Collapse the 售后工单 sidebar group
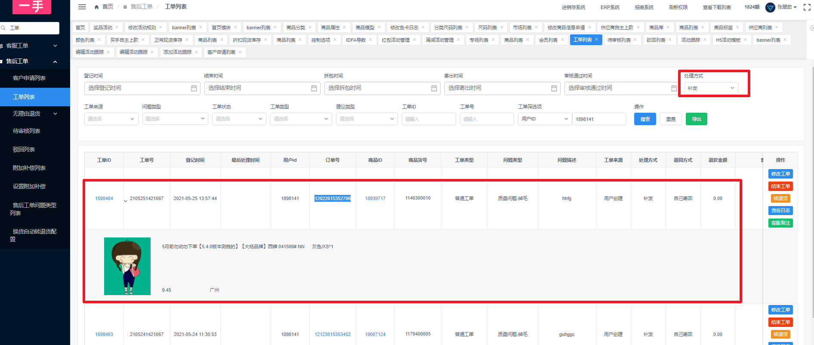Image resolution: width=814 pixels, height=345 pixels. (x=35, y=62)
